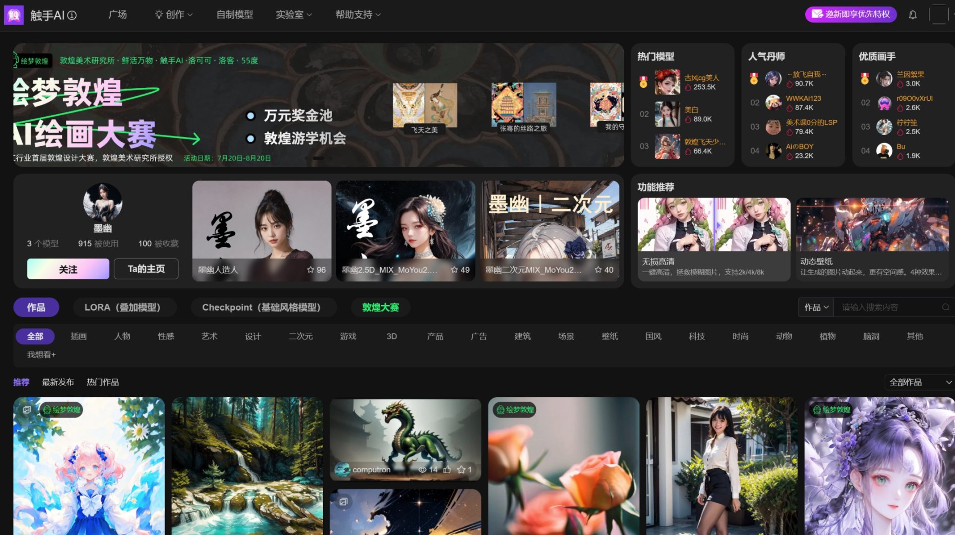Expand the 创作 dropdown menu
Viewport: 955px width, 535px height.
coord(174,15)
